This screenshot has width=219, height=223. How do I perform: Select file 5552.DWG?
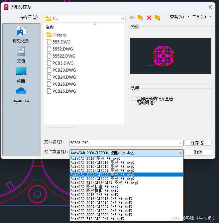pyautogui.click(x=60, y=49)
